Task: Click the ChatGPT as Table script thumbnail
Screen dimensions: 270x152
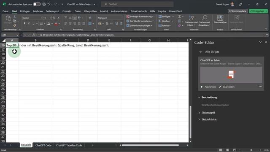Action: coord(231,75)
